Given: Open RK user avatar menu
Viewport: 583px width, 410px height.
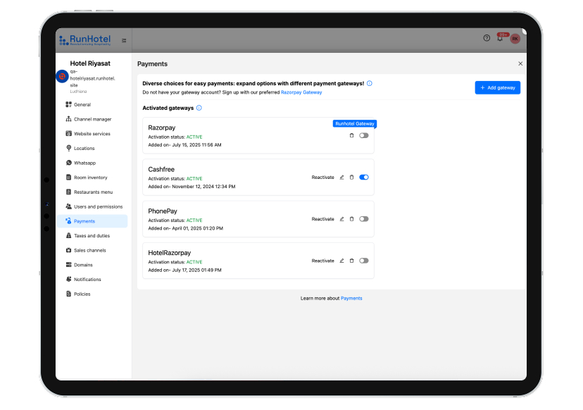Looking at the screenshot, I should tap(515, 39).
